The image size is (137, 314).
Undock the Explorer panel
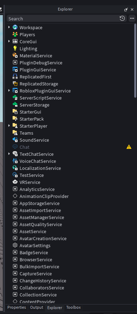(126, 9)
